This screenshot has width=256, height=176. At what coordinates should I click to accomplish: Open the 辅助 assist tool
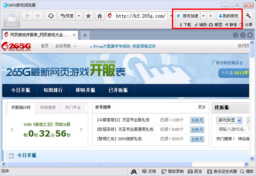(201, 25)
